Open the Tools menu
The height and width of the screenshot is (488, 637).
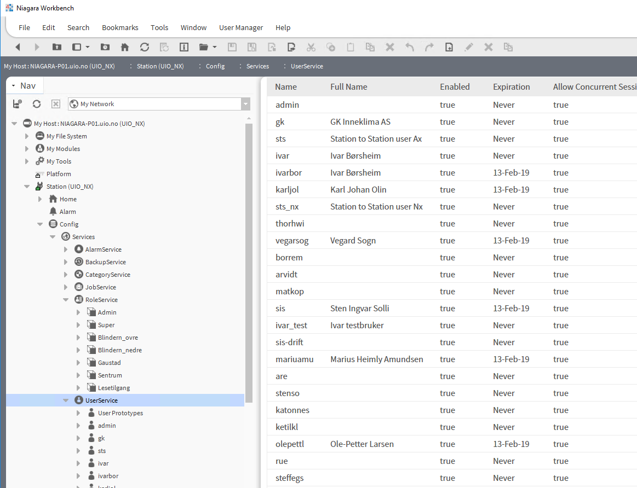[x=159, y=27]
